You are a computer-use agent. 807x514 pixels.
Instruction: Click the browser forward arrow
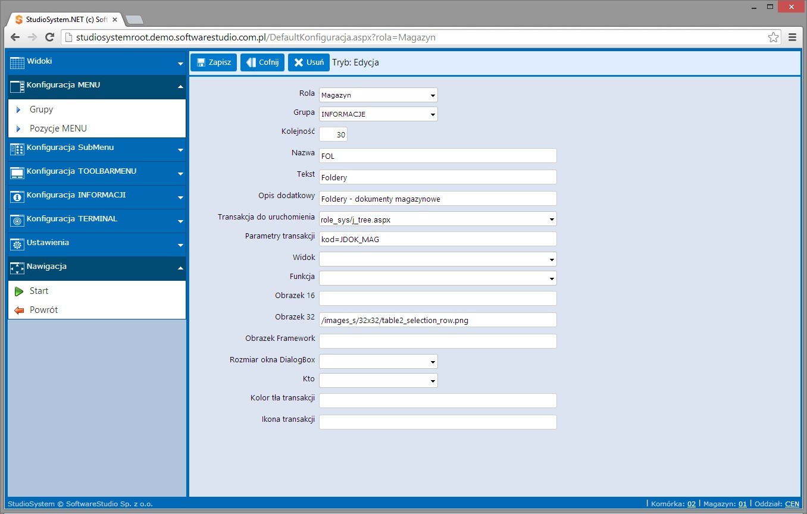coord(33,37)
